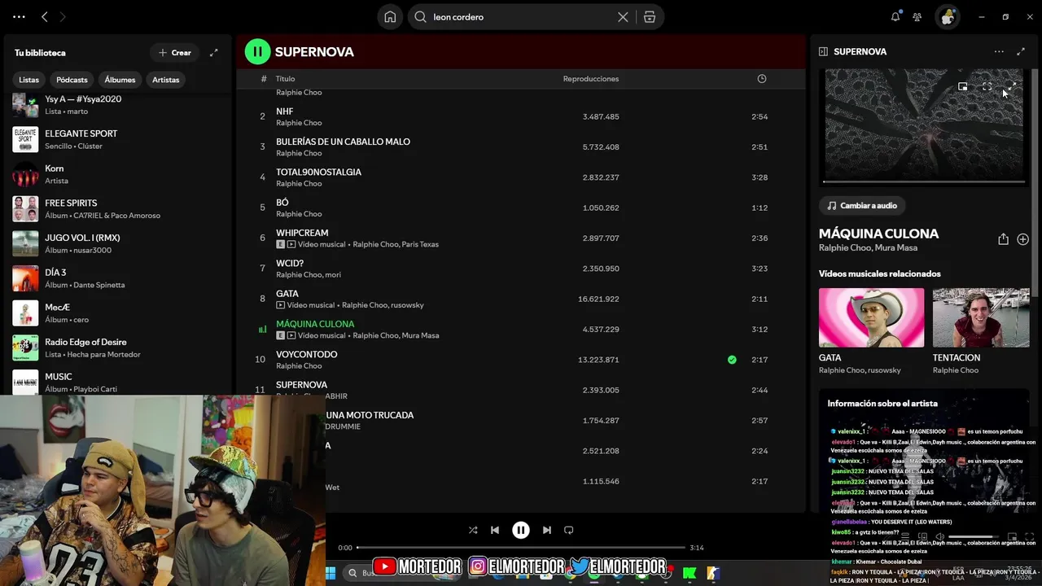Image resolution: width=1042 pixels, height=586 pixels.
Task: Open Mura Masa link on MÁQUINA CULONA row
Action: pyautogui.click(x=420, y=335)
